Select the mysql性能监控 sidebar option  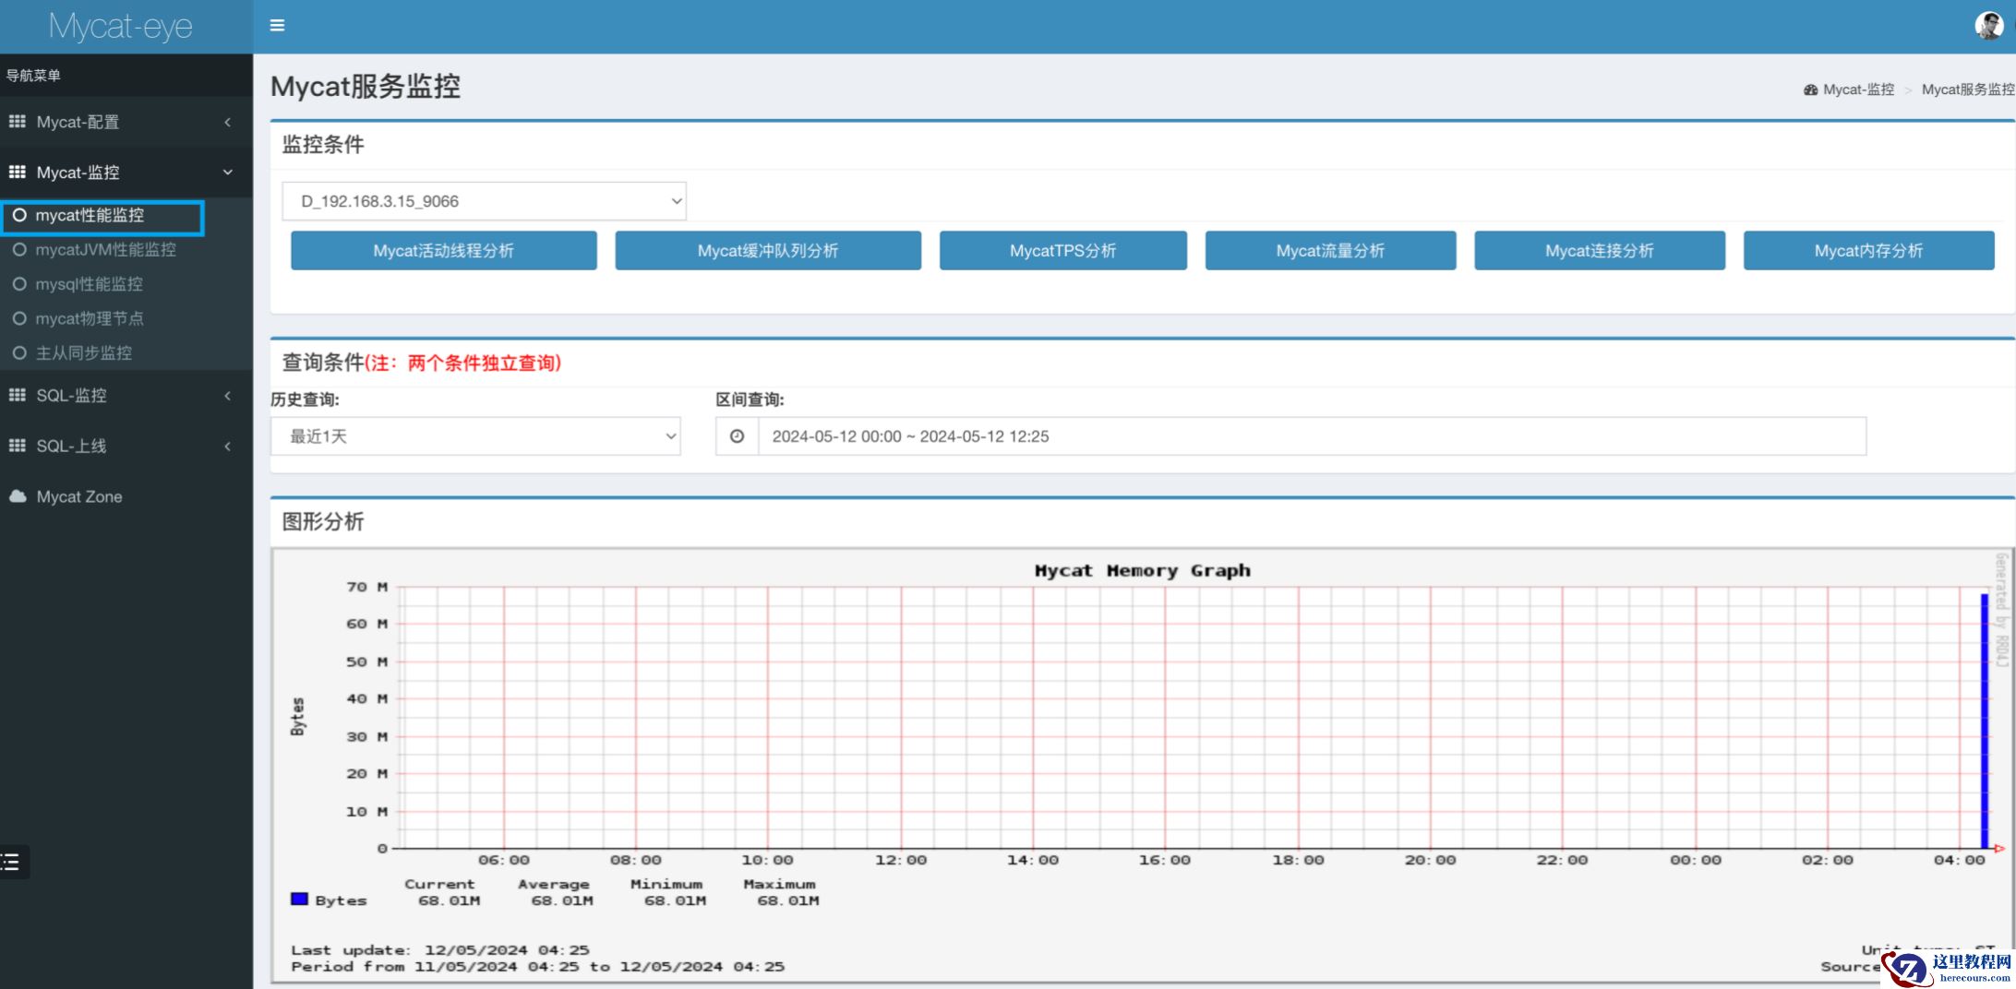(89, 284)
